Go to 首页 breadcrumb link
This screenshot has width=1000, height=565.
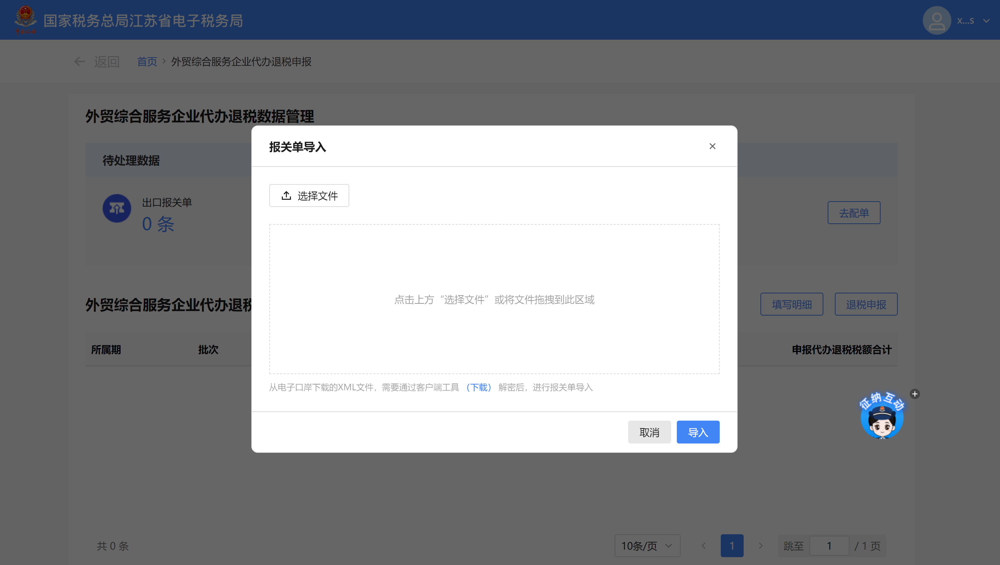click(147, 62)
